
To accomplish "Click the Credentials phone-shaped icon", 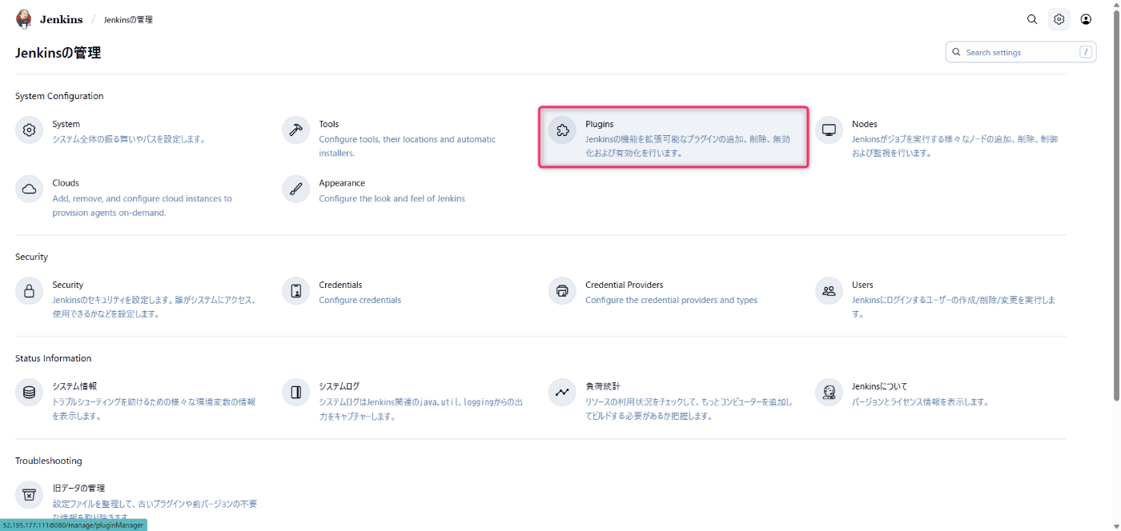I will 295,291.
